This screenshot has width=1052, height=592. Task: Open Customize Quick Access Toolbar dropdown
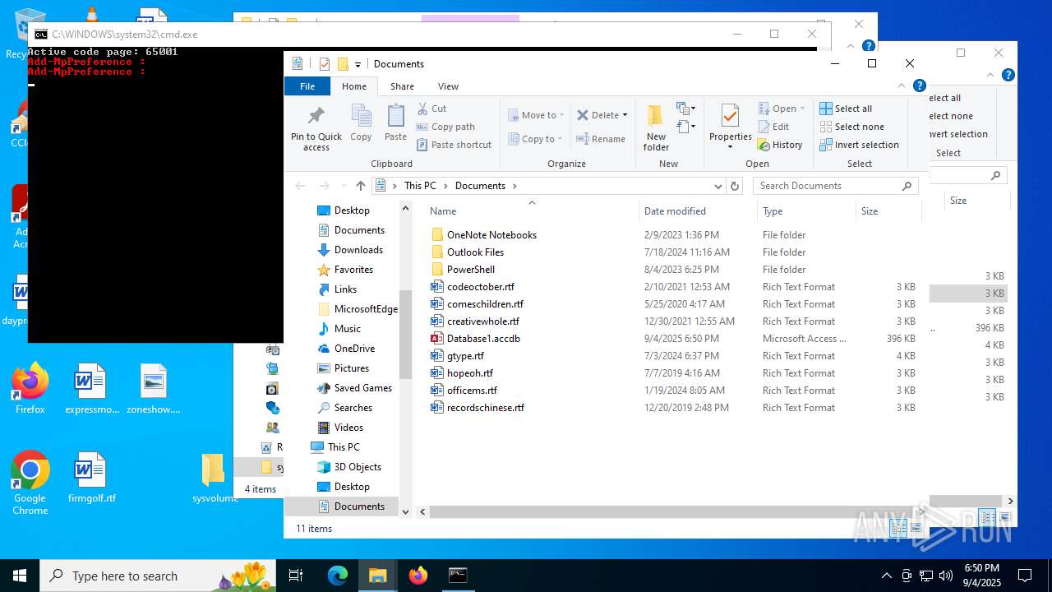coord(358,64)
